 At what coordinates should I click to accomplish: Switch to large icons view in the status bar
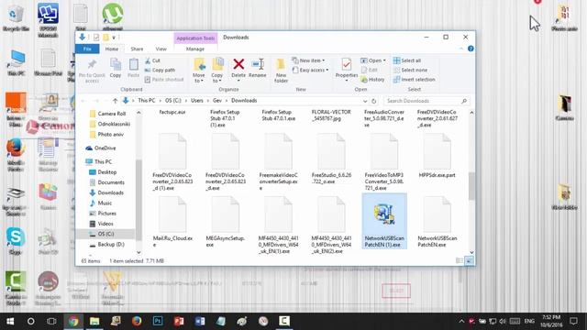(x=469, y=260)
